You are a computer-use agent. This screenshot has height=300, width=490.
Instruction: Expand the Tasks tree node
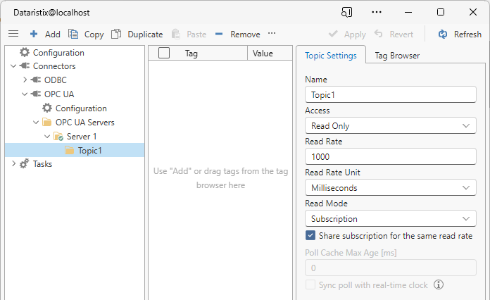click(14, 163)
